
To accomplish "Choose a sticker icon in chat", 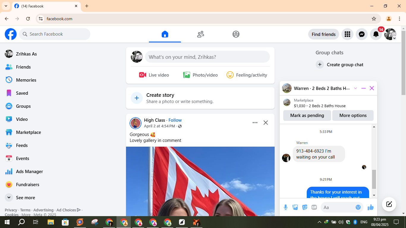I will pos(305,207).
